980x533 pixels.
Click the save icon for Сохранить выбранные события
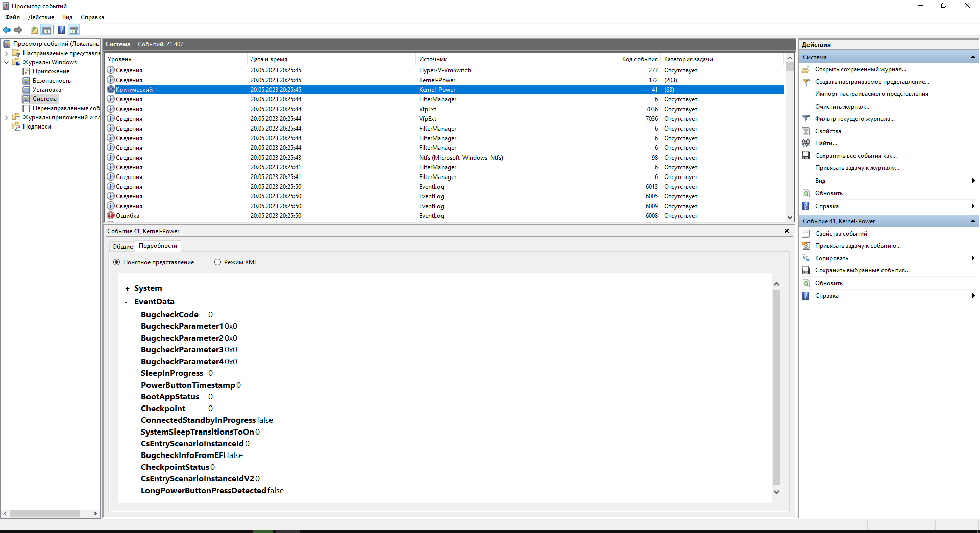(x=806, y=270)
